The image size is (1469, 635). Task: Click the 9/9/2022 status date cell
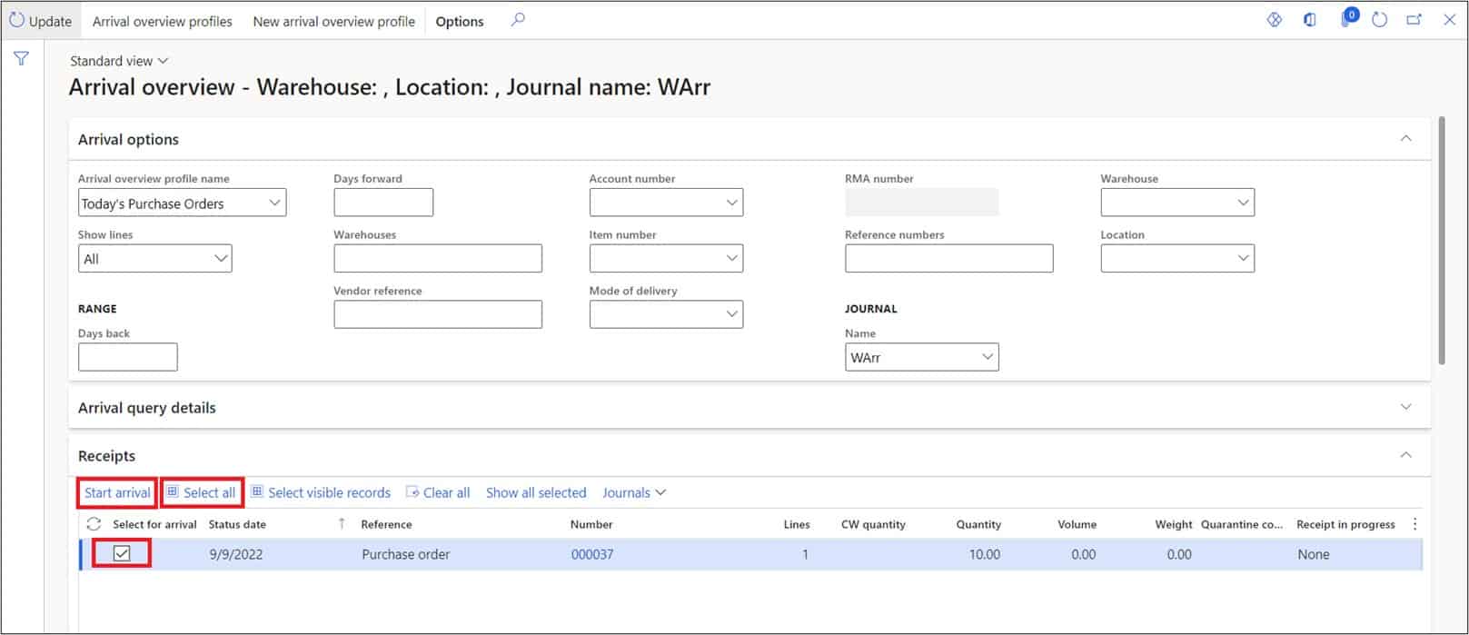pos(236,554)
